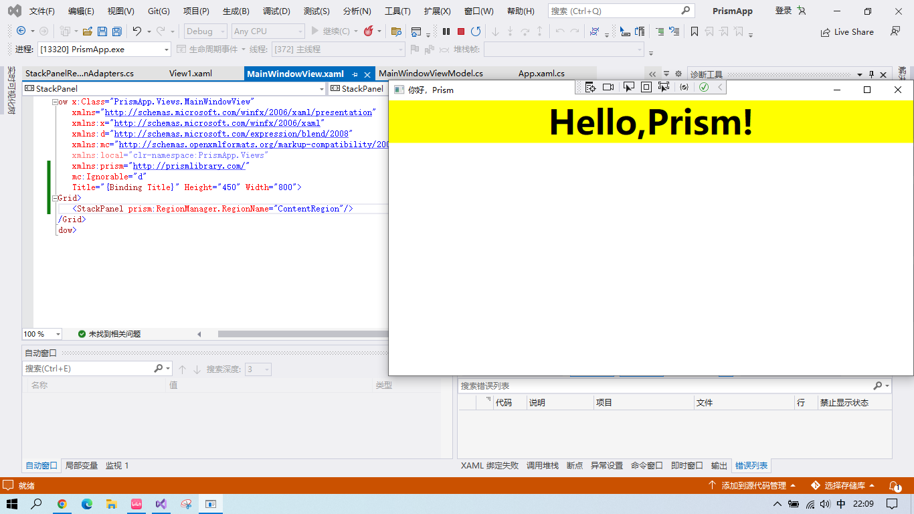Open the 进程 PrismApp.exe process dropdown
Screen dimensions: 914x514
104,50
